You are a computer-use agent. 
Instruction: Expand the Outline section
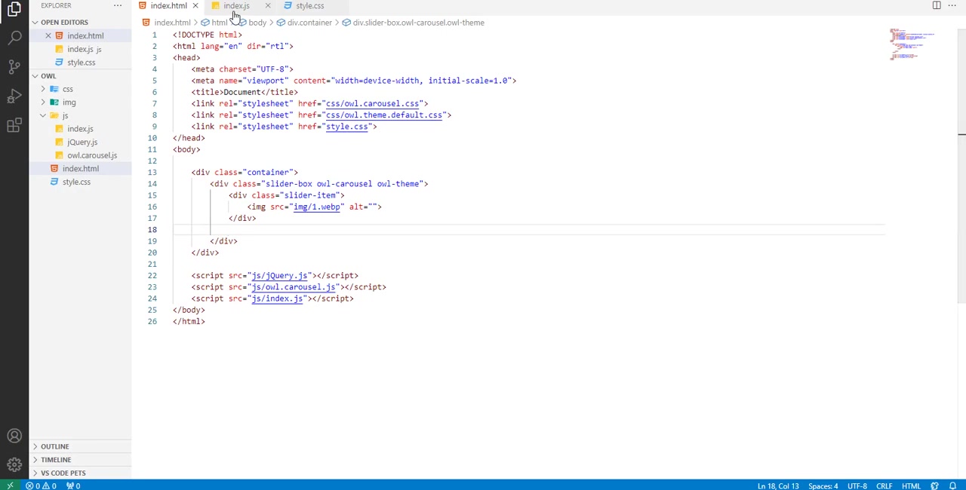click(54, 446)
